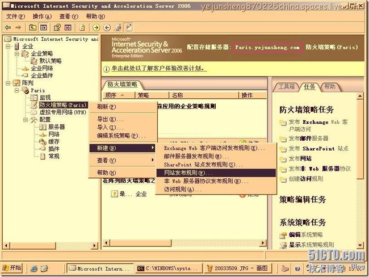Click the 发布网站 task icon
Screen dimensions: 369x277
[x=283, y=159]
